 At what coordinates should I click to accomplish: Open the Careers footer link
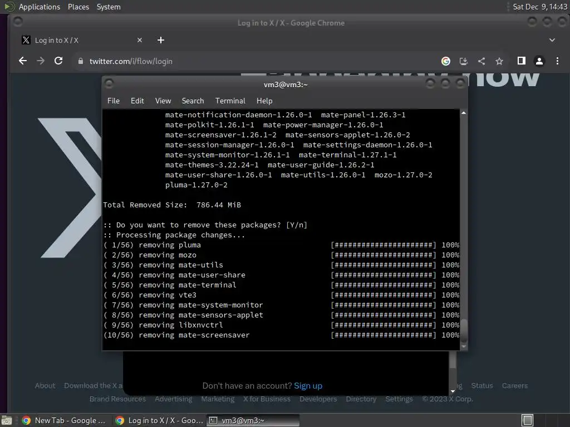515,386
